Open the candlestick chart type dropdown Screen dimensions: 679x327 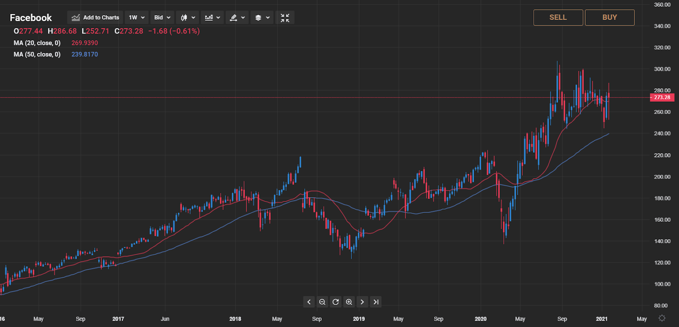click(x=188, y=17)
